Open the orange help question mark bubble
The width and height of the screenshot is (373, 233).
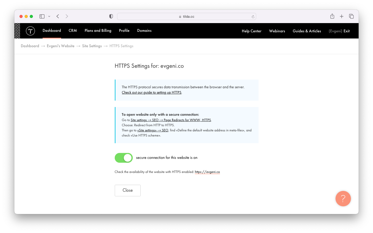coord(343,199)
